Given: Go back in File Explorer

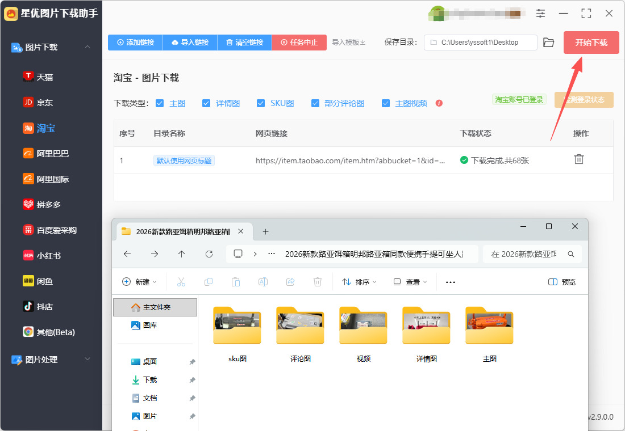Looking at the screenshot, I should click(x=127, y=254).
